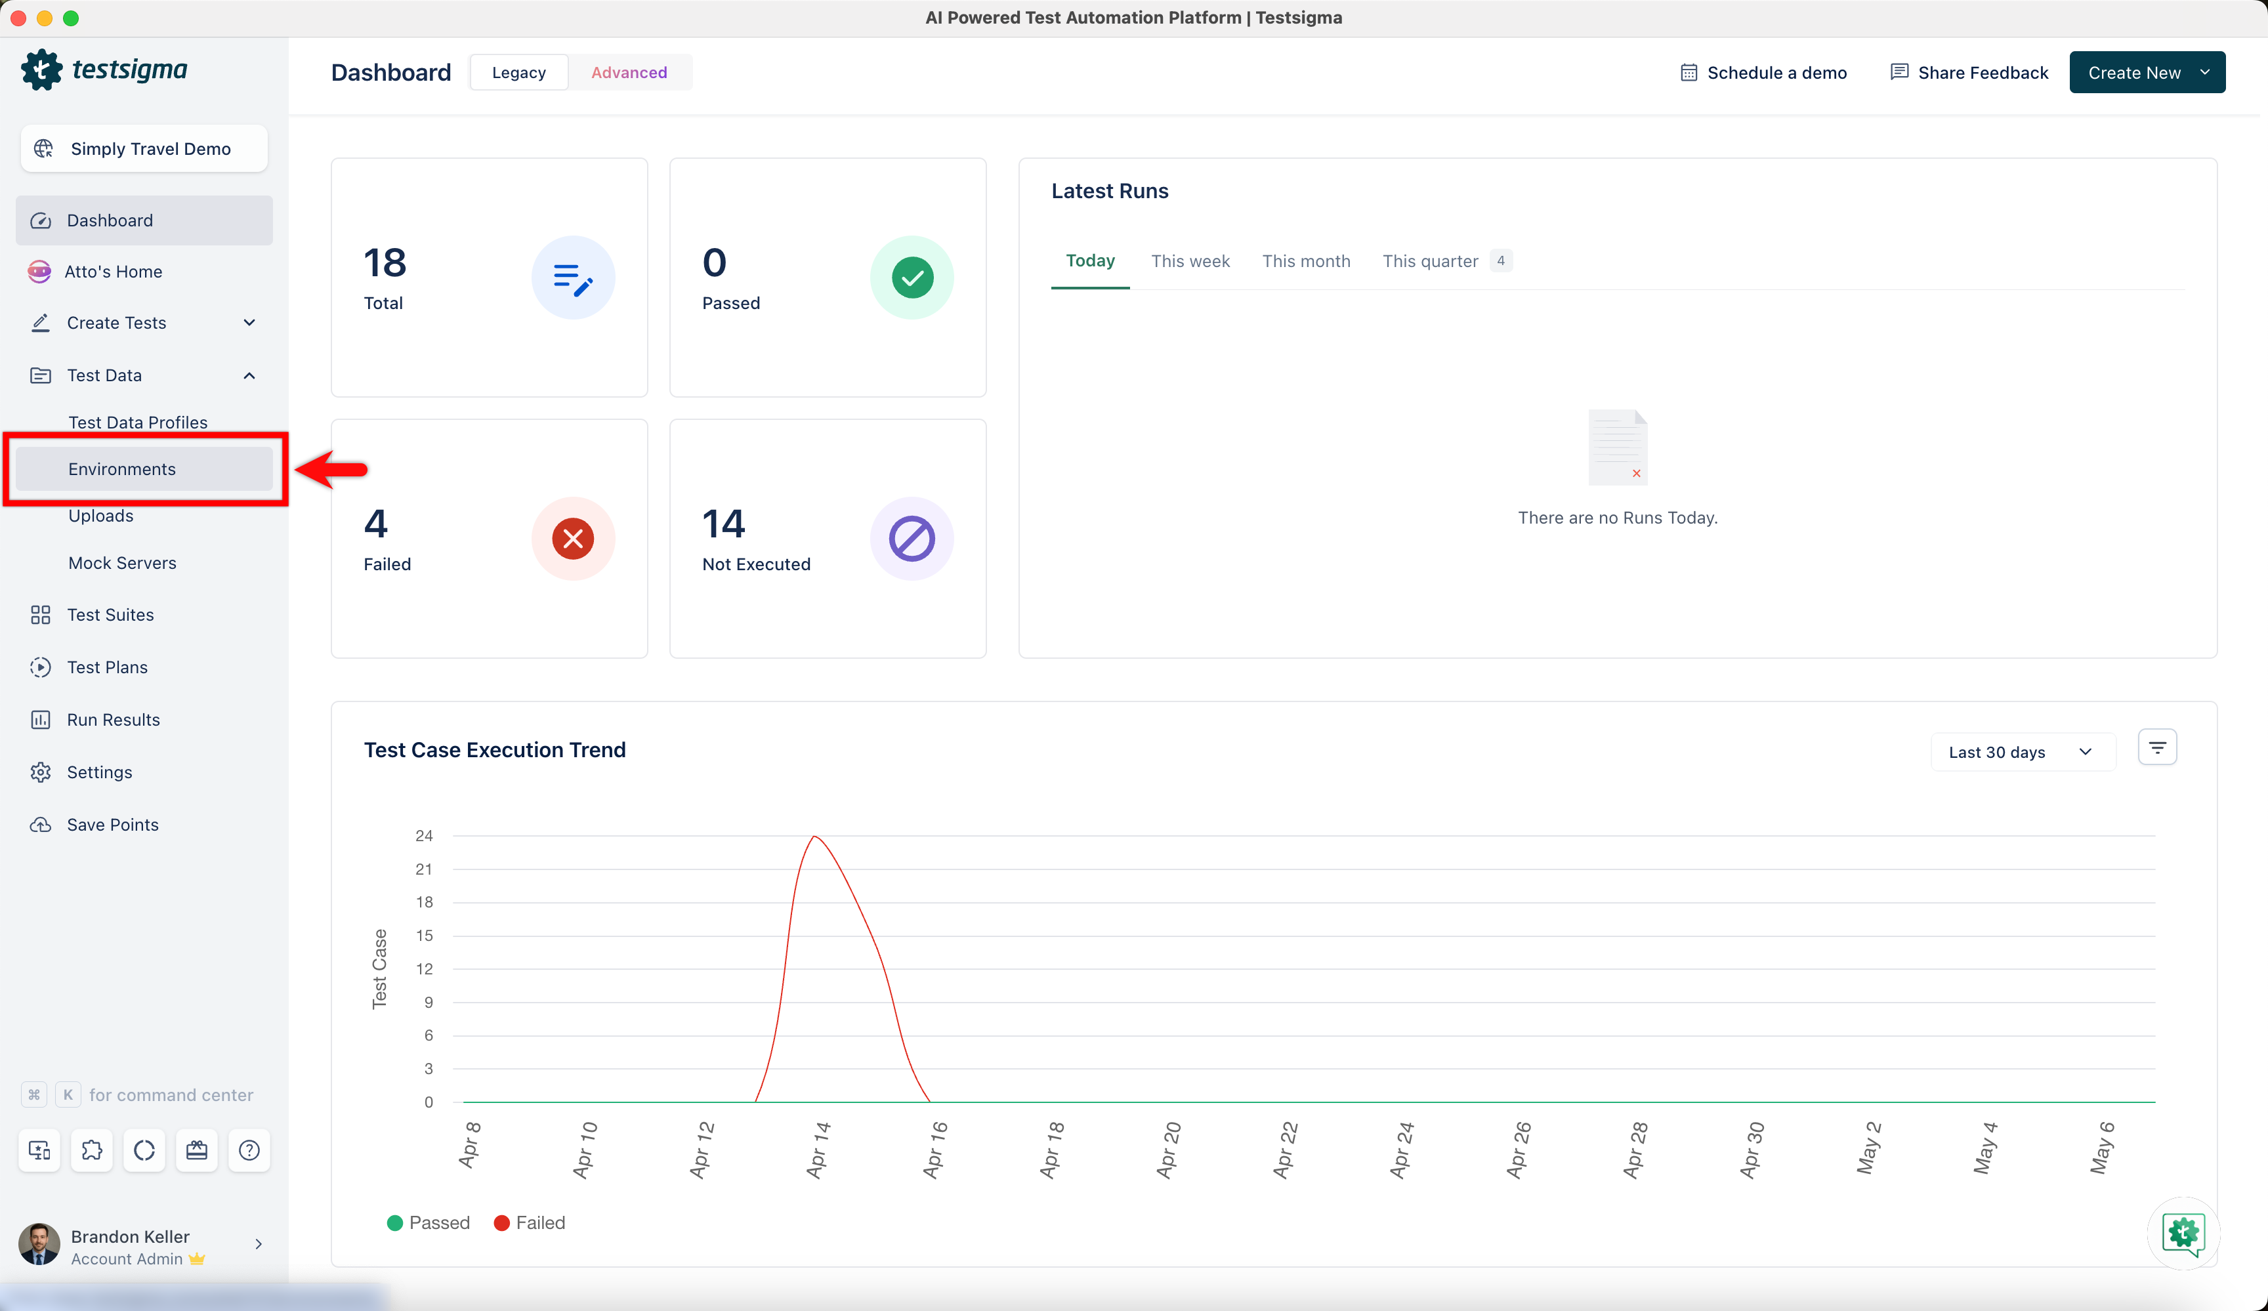This screenshot has width=2268, height=1311.
Task: Toggle Failed series in chart legend
Action: click(x=530, y=1223)
